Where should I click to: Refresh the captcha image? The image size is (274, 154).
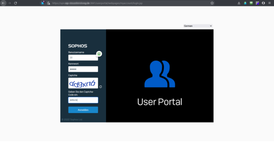[x=101, y=87]
